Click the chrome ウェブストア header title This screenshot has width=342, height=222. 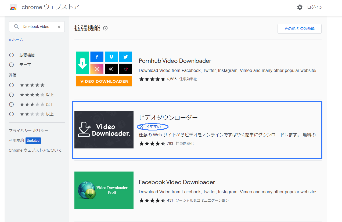point(50,7)
